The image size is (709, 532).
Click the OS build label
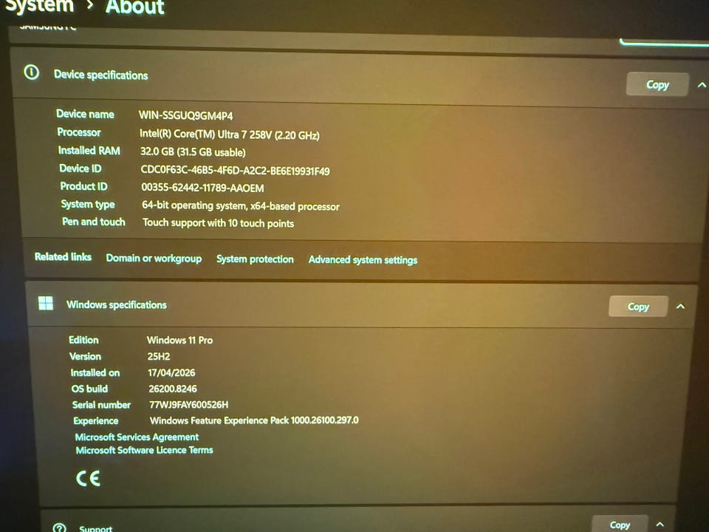pos(89,389)
